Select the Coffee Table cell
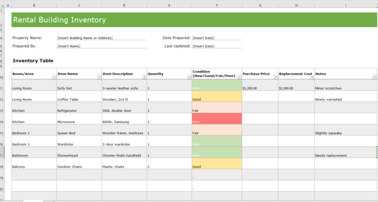Screen dimensions: 378x202 tap(79, 96)
